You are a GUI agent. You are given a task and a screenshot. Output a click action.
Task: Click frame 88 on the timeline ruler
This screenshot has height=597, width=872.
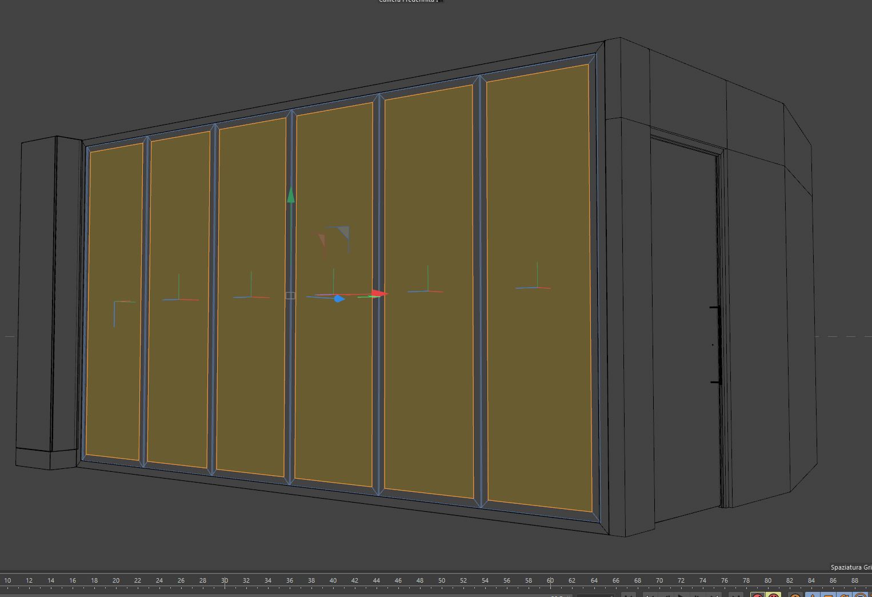pyautogui.click(x=854, y=580)
